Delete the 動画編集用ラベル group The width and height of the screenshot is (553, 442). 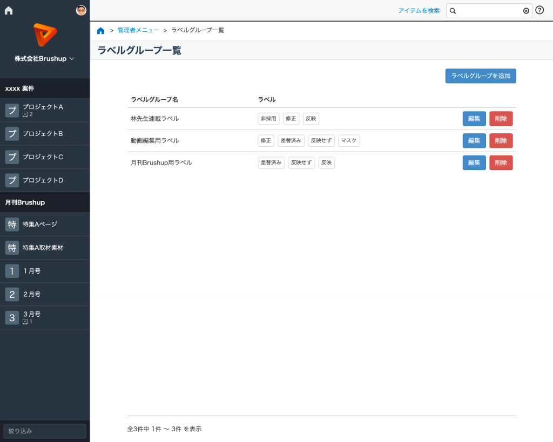(501, 141)
